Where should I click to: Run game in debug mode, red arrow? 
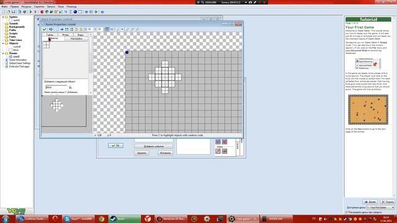point(35,12)
